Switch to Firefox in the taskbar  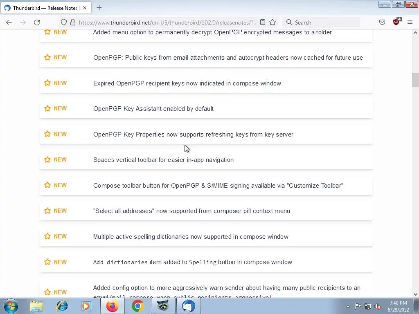click(x=112, y=306)
